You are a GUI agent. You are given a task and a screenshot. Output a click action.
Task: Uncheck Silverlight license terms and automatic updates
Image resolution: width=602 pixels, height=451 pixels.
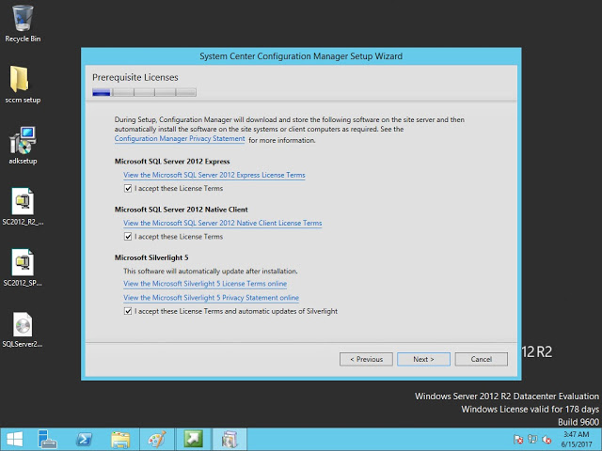[x=128, y=311]
